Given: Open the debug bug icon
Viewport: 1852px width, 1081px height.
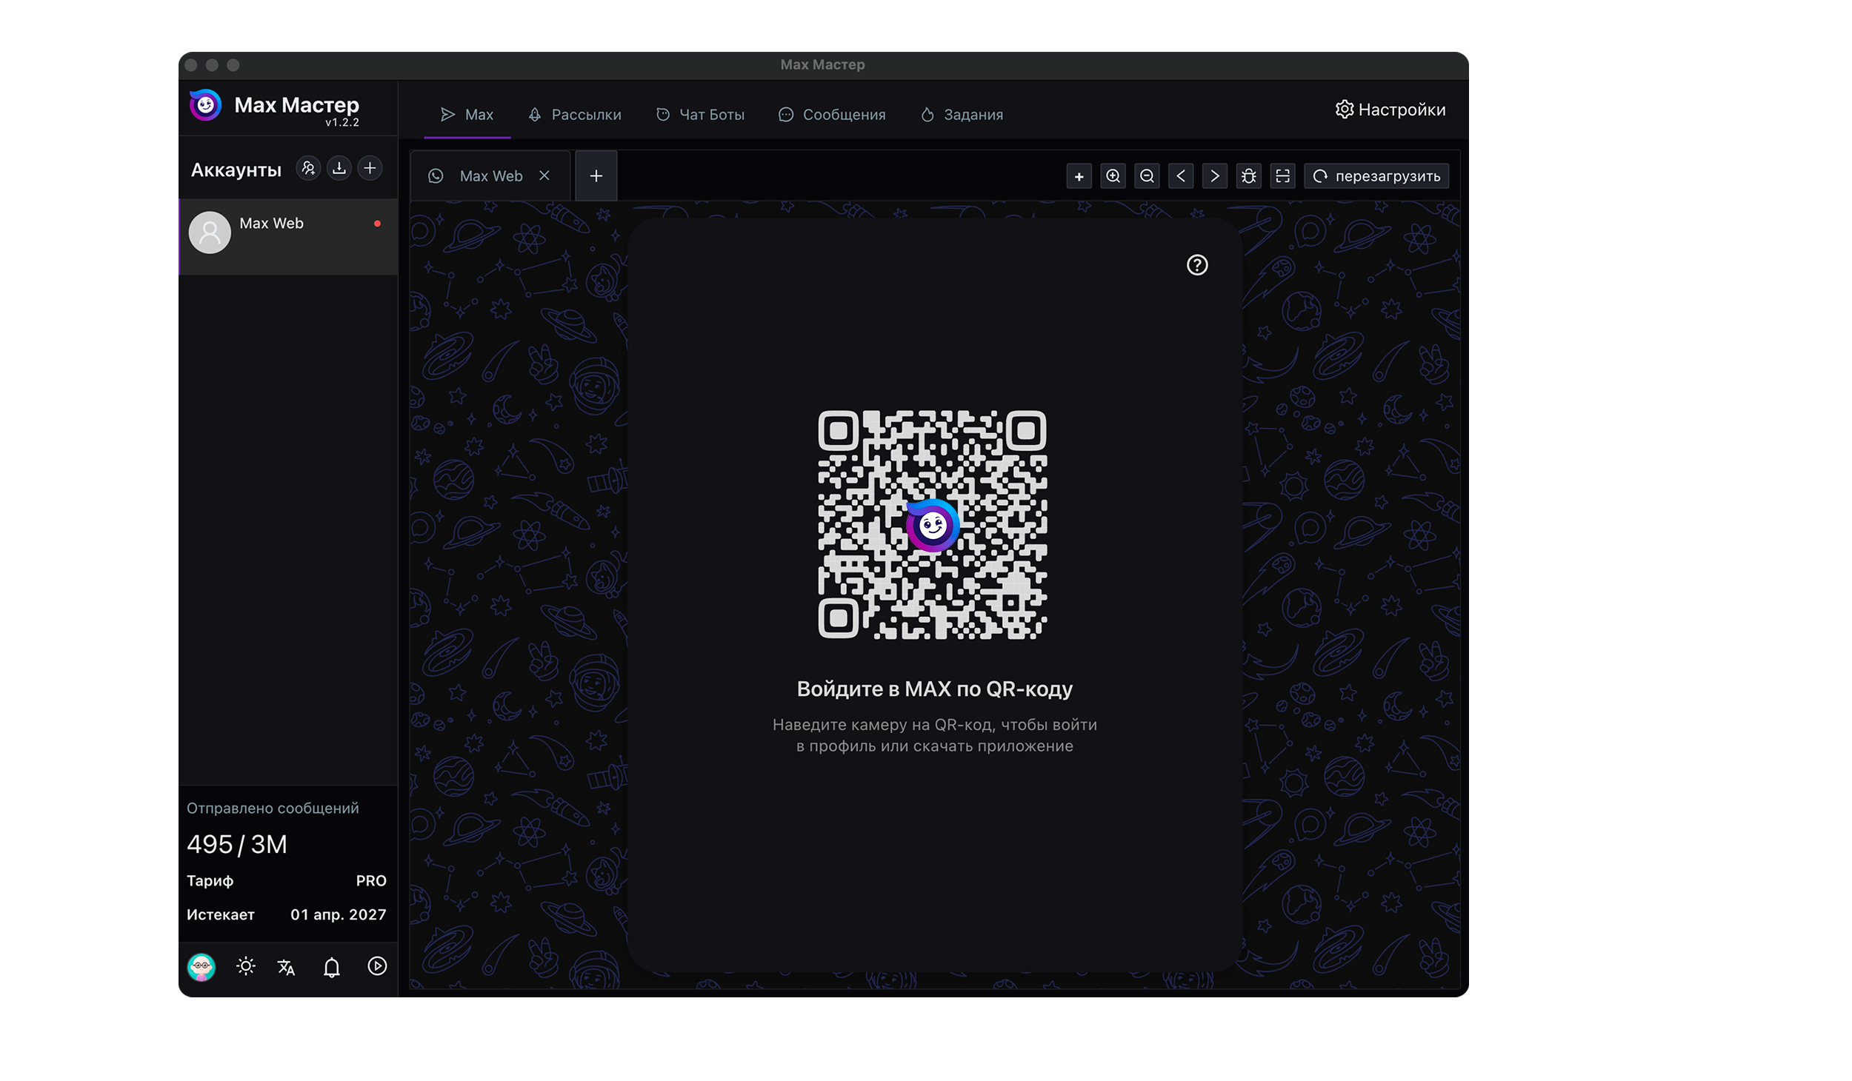Looking at the screenshot, I should [x=1248, y=176].
